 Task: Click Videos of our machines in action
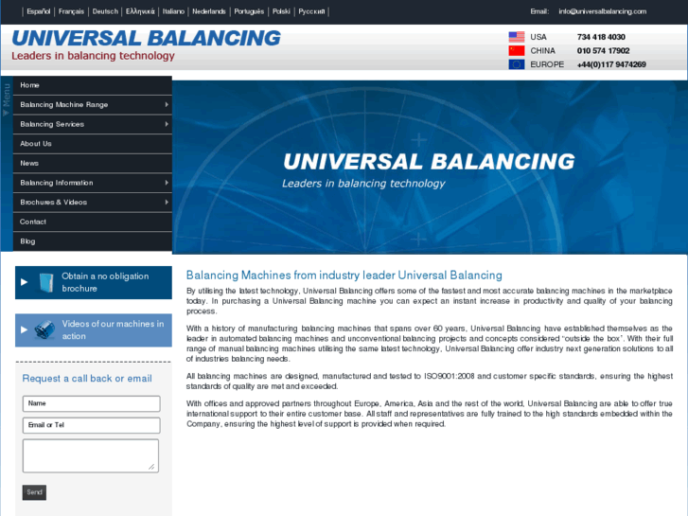[94, 329]
